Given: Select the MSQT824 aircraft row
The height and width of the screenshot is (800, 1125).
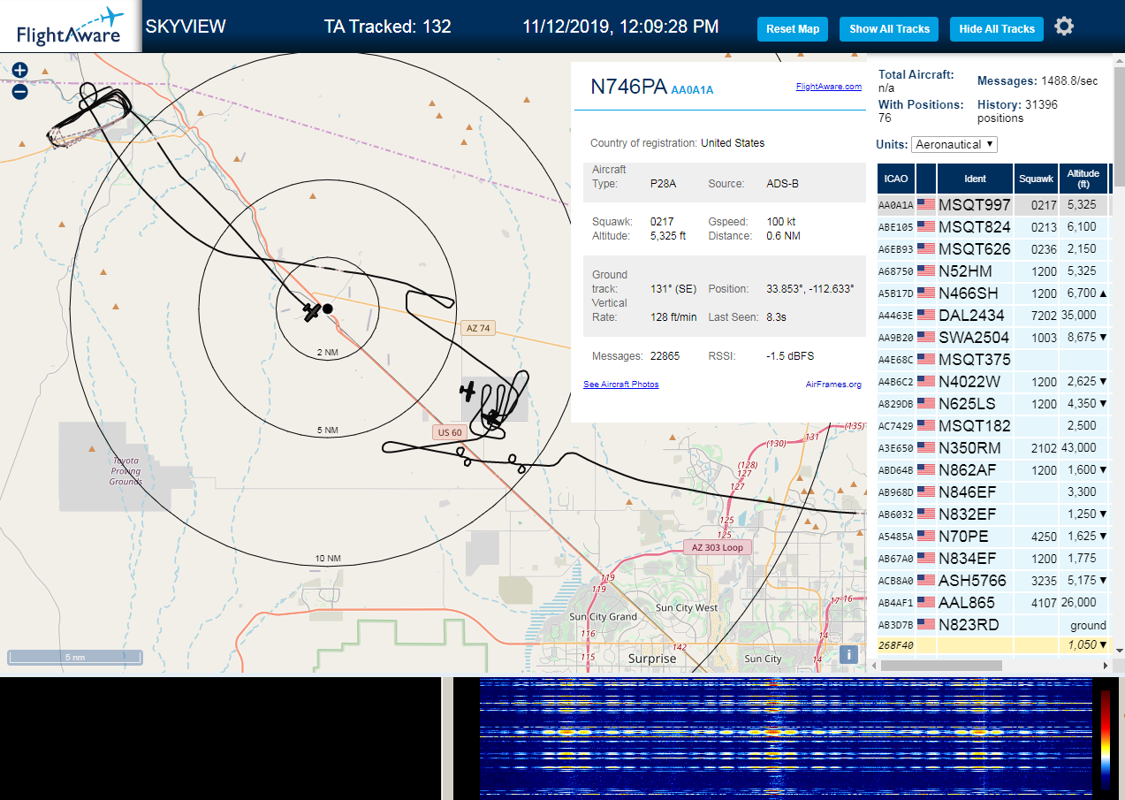Looking at the screenshot, I should pos(993,227).
